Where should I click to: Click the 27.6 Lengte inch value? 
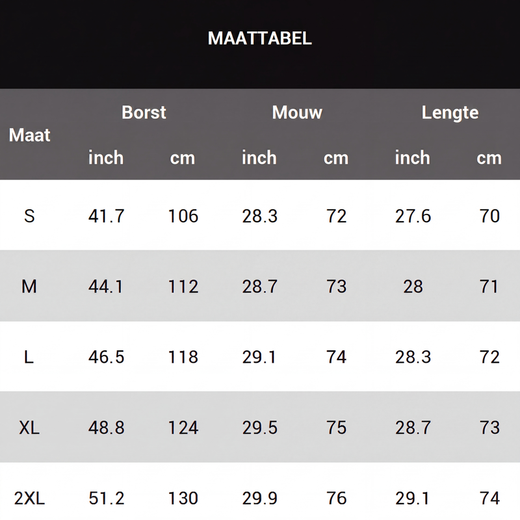click(413, 216)
